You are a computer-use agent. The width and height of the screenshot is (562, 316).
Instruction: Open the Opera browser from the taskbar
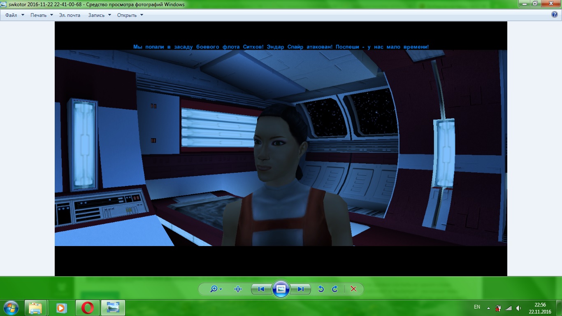pos(87,308)
